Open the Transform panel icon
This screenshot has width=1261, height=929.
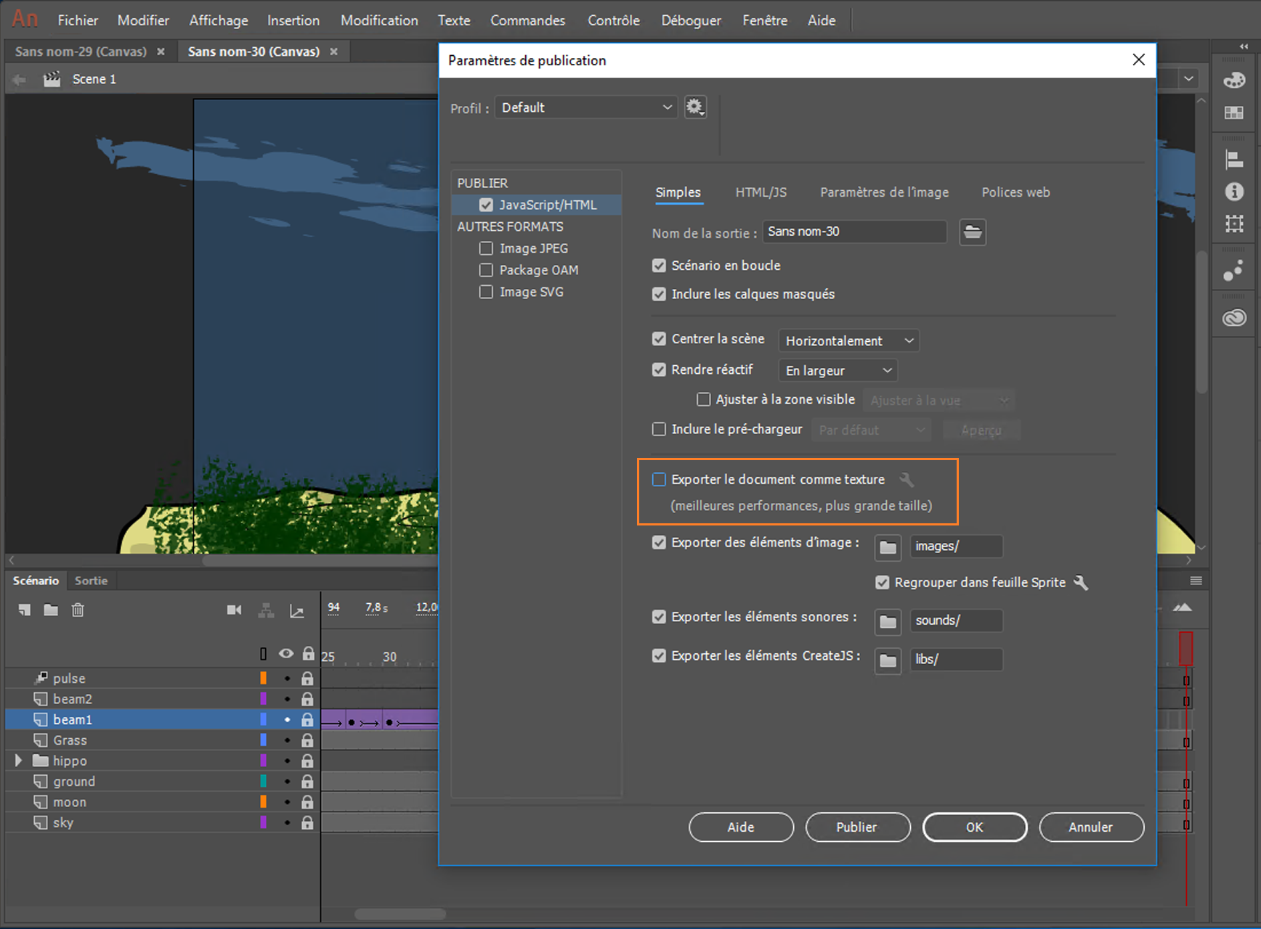click(1234, 224)
